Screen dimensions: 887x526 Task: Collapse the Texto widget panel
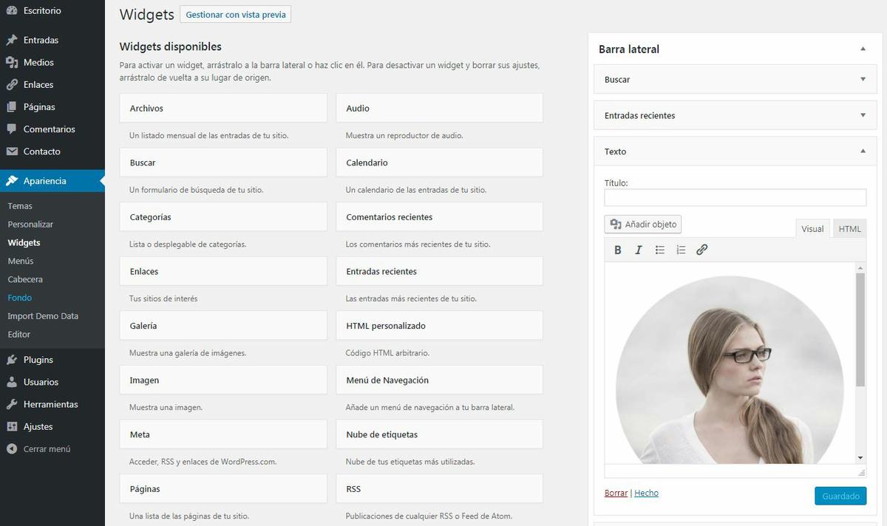click(x=862, y=151)
